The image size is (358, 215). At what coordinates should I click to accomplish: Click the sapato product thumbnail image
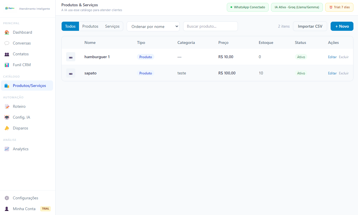coord(71,73)
